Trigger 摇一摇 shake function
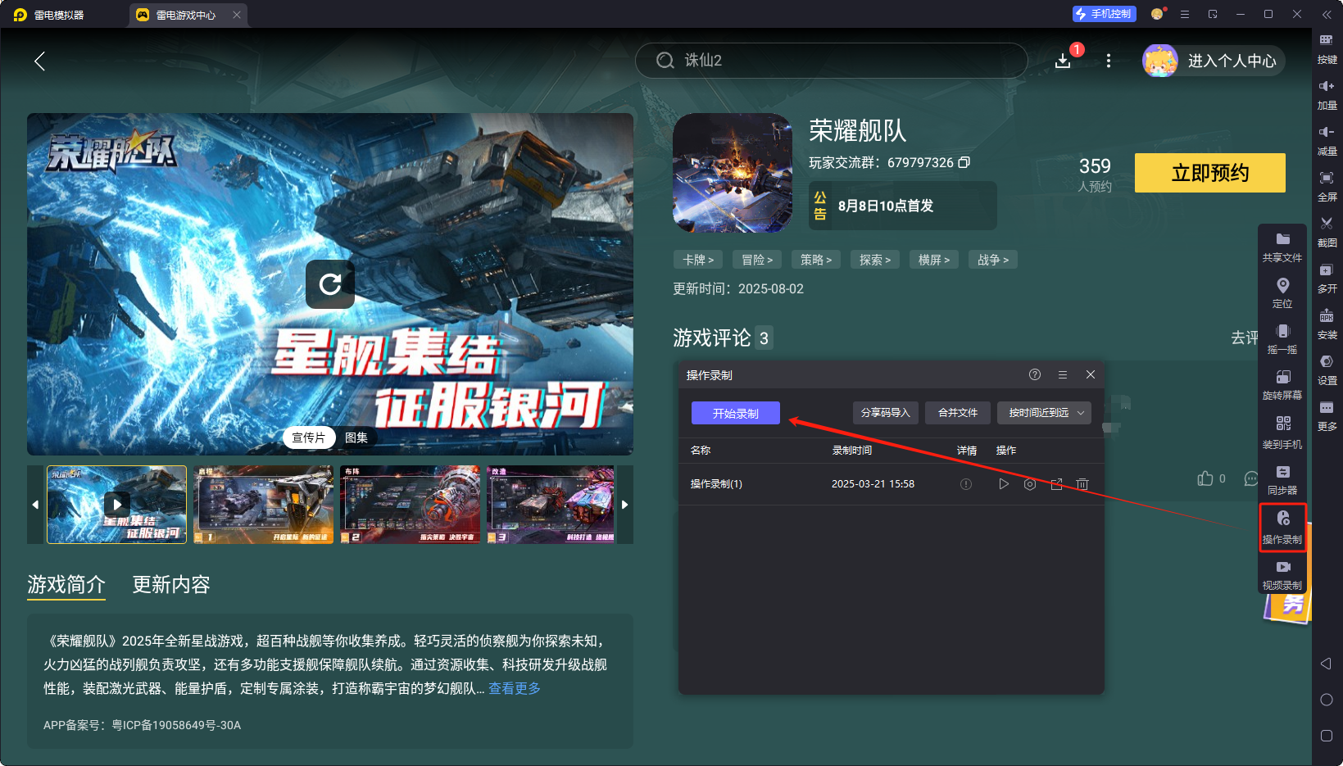The image size is (1343, 766). tap(1282, 339)
